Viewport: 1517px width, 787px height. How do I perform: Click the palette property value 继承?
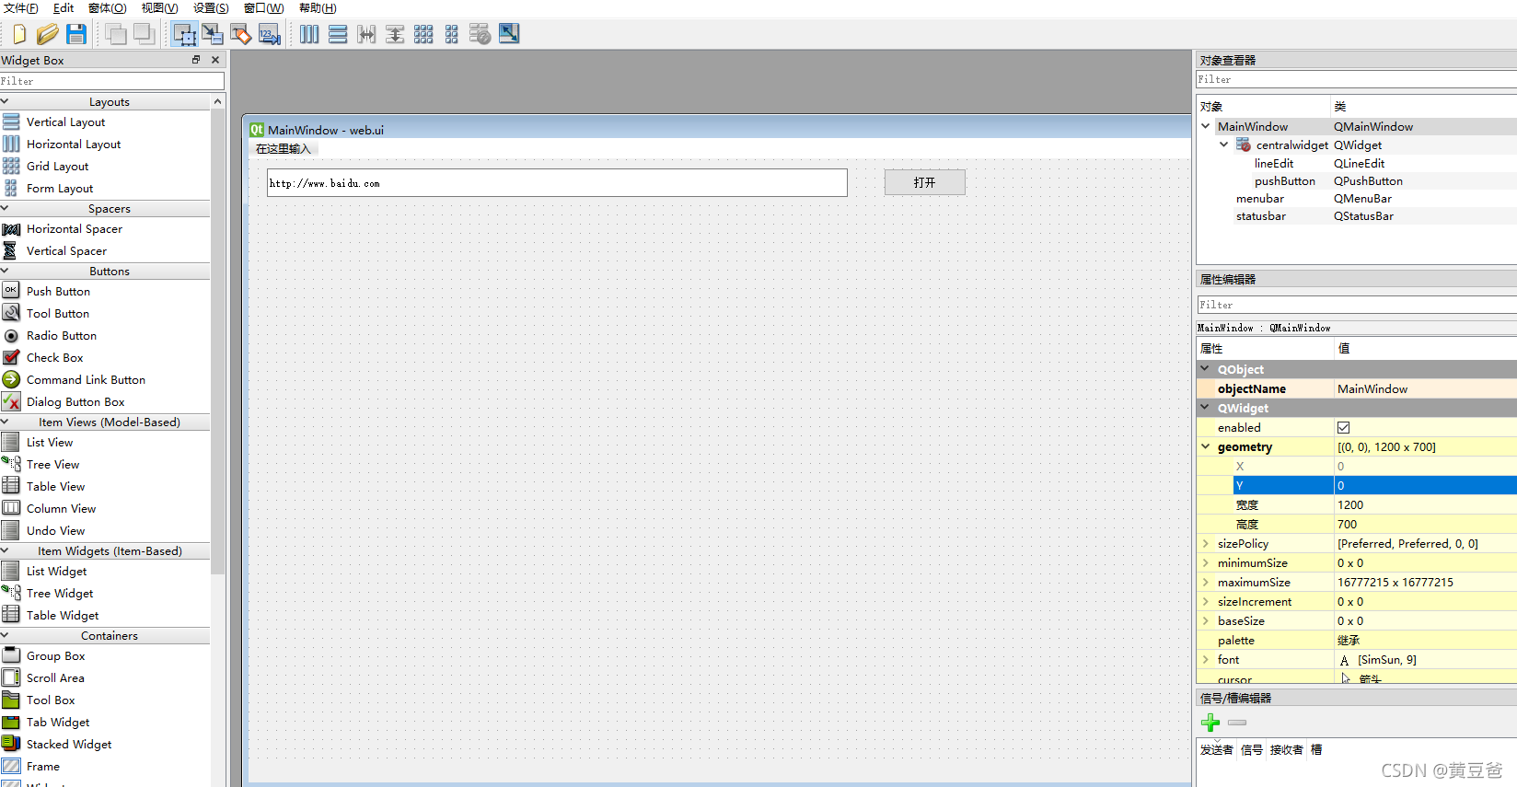pos(1425,640)
